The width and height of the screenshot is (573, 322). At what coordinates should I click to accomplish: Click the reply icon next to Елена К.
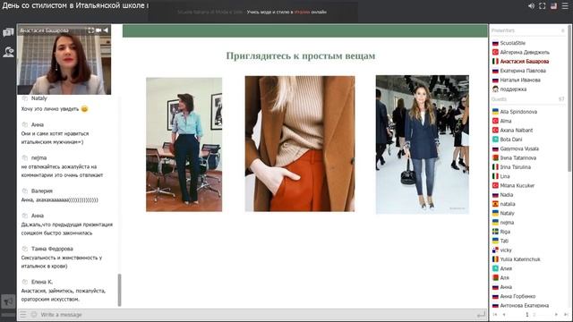click(x=25, y=282)
